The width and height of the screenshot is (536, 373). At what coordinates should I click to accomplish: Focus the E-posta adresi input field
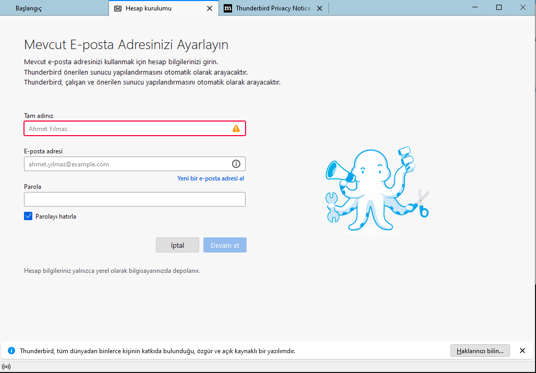pyautogui.click(x=135, y=164)
